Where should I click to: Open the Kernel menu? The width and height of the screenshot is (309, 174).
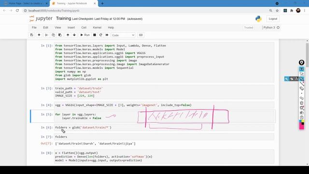pos(97,28)
